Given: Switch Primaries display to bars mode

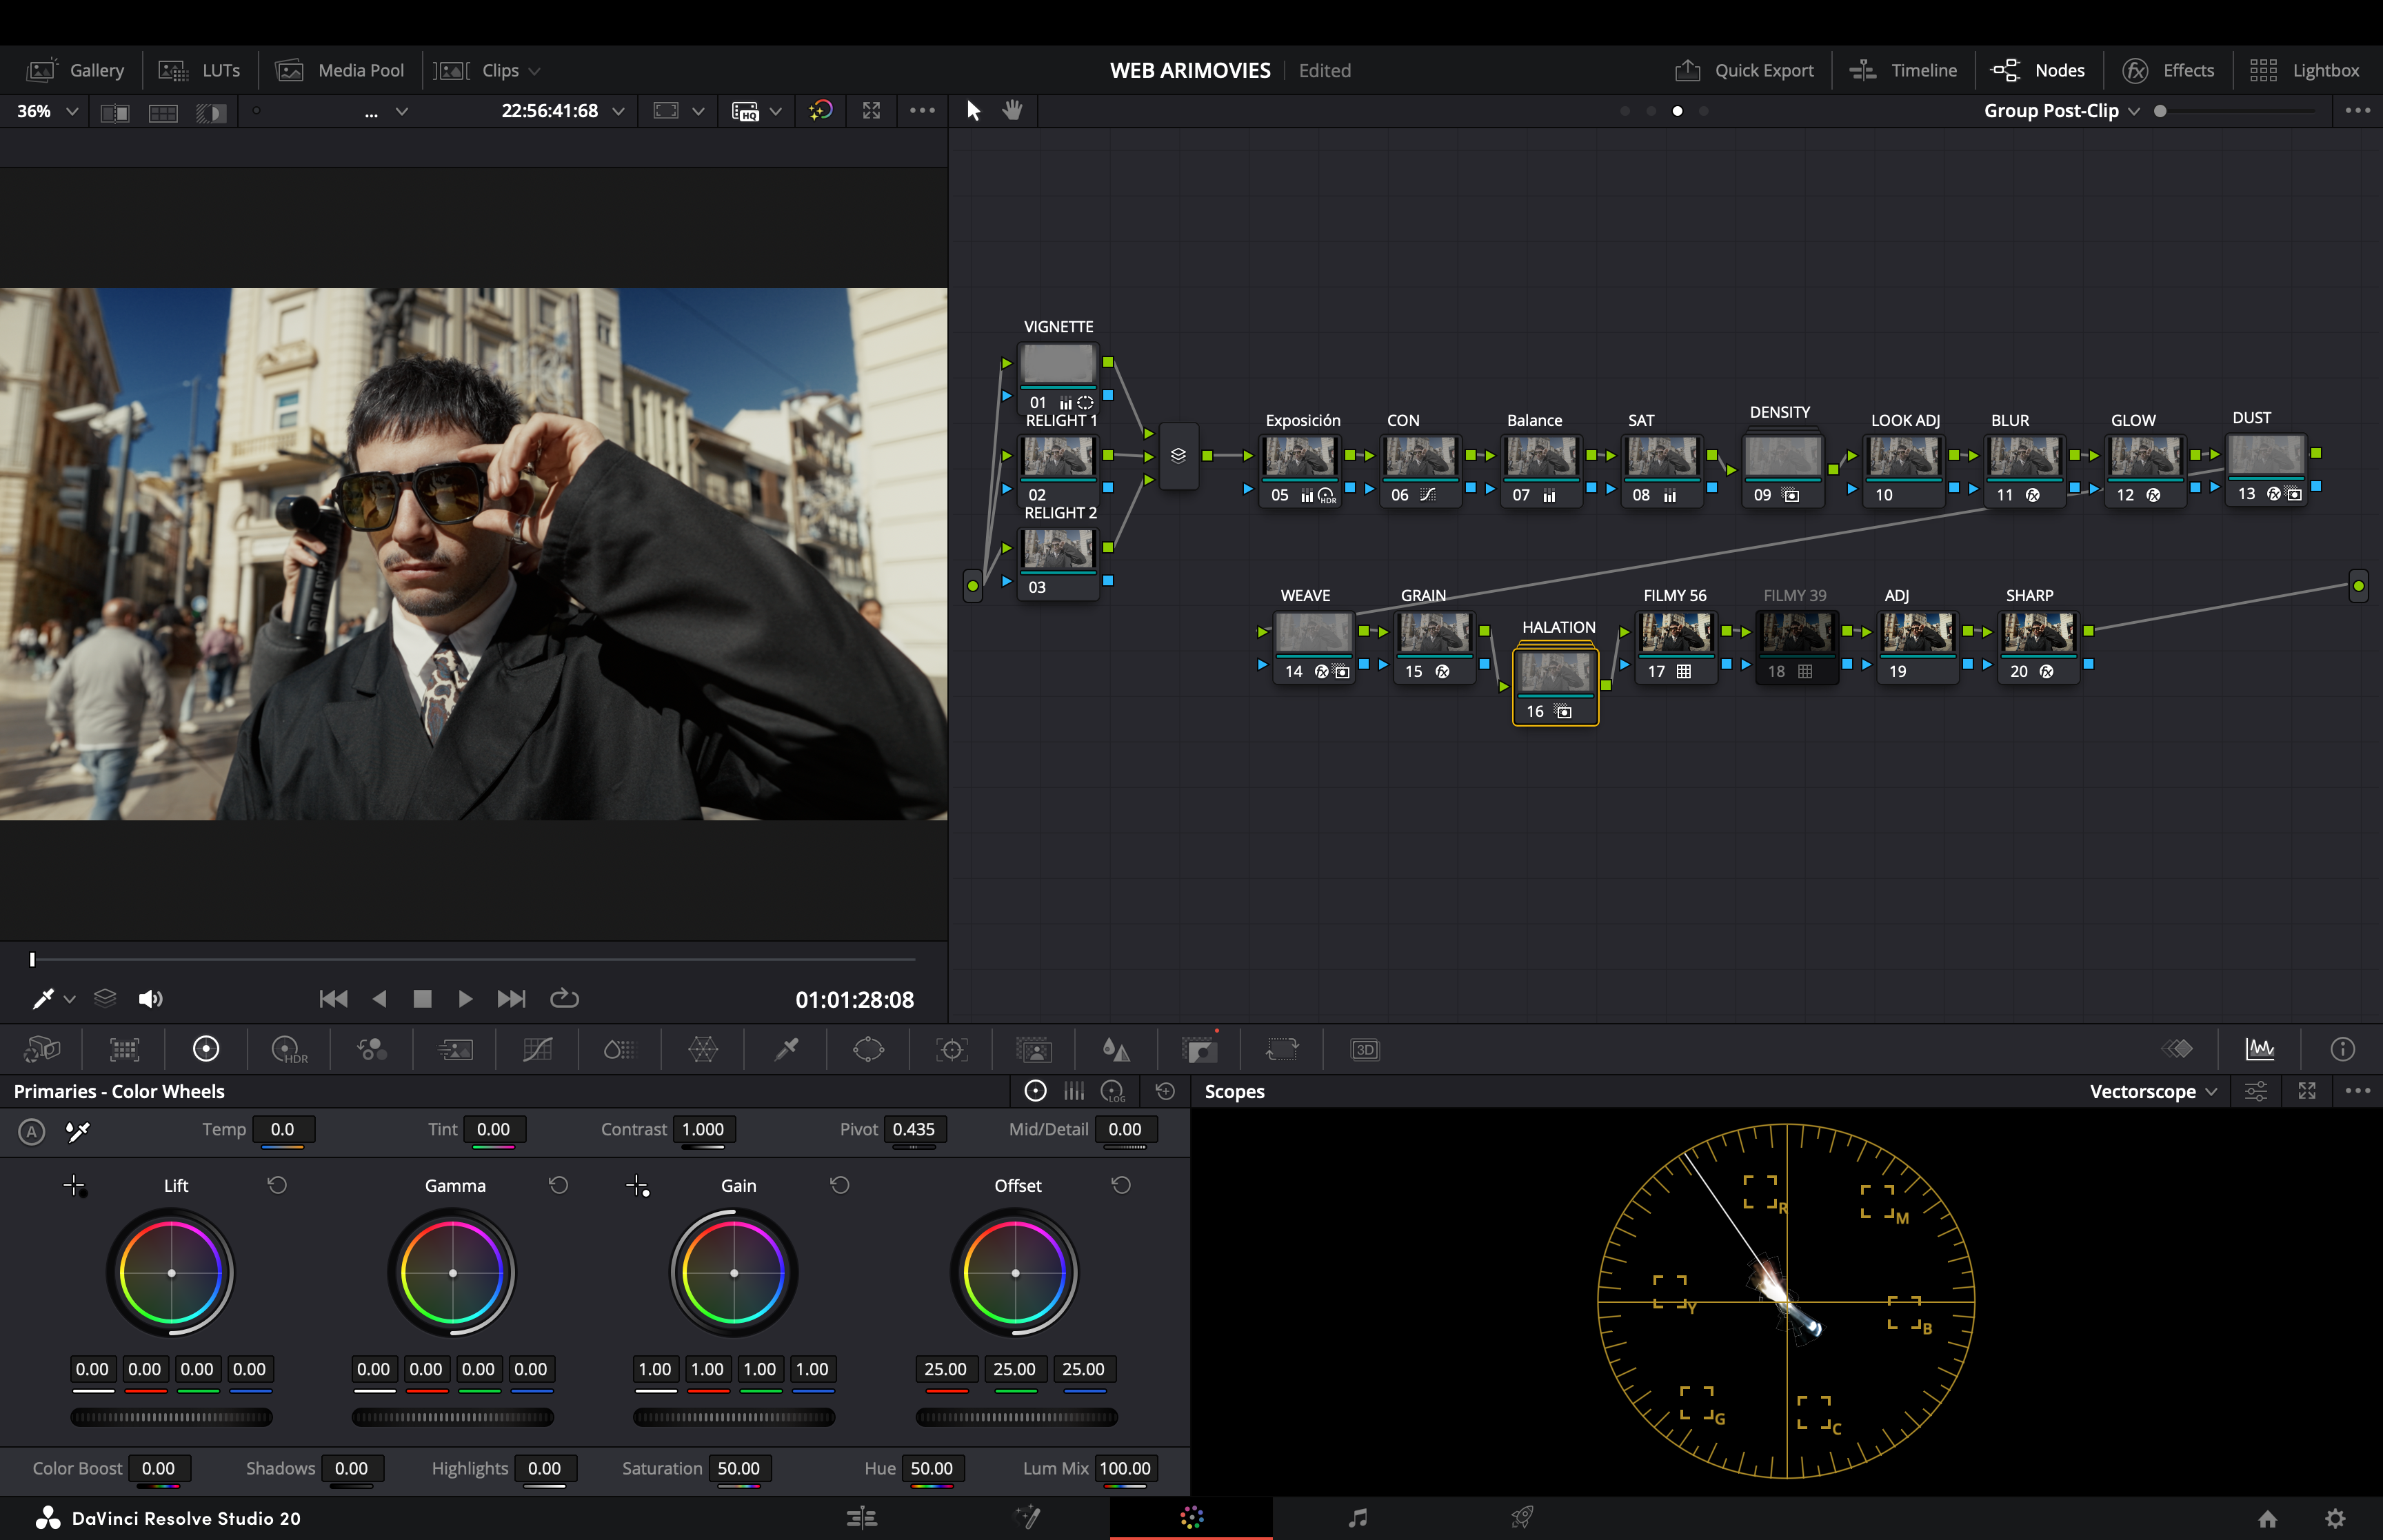Looking at the screenshot, I should click(x=1073, y=1091).
